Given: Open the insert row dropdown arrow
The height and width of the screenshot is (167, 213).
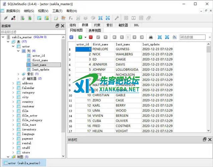Looking at the screenshot, I should 85,37.
